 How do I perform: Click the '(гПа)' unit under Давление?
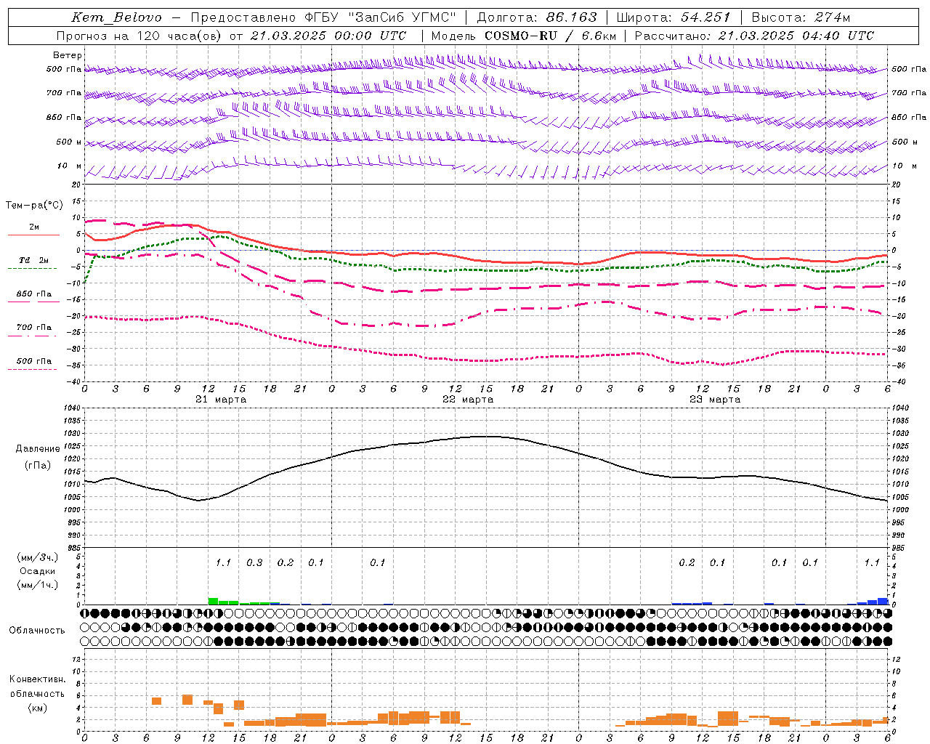[38, 466]
